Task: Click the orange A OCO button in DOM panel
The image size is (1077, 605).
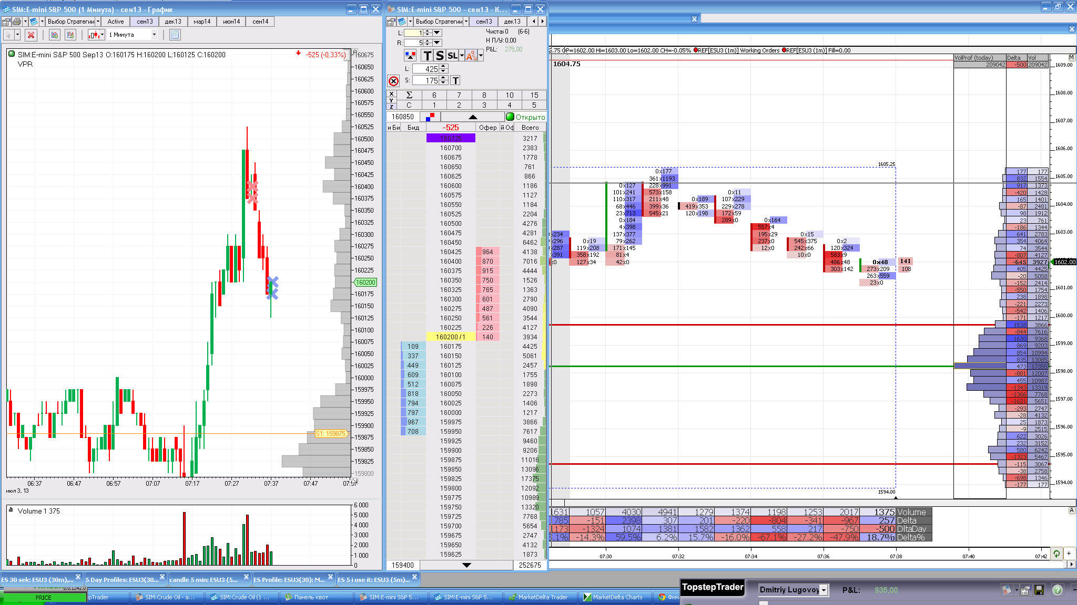Action: click(471, 56)
